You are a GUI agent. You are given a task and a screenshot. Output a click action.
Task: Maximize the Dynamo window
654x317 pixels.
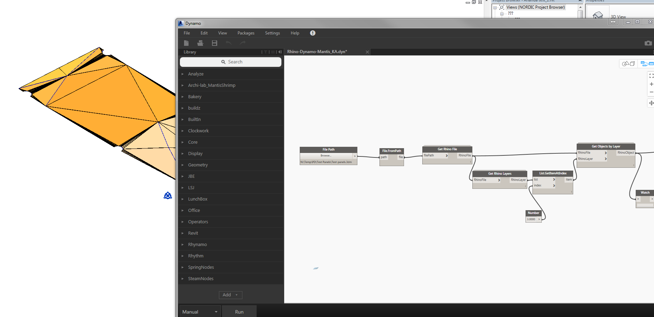click(637, 22)
